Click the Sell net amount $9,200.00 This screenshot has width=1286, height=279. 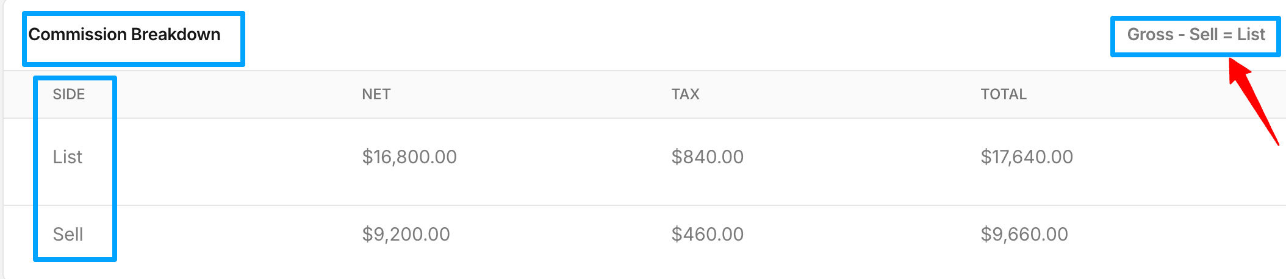406,235
